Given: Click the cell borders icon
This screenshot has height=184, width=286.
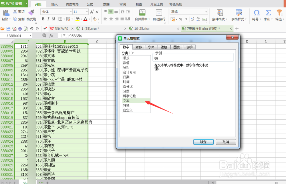Looking at the screenshot, I should pos(60,19).
